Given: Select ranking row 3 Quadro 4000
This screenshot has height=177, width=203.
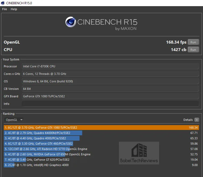Looking at the screenshot, I should click(101, 138).
